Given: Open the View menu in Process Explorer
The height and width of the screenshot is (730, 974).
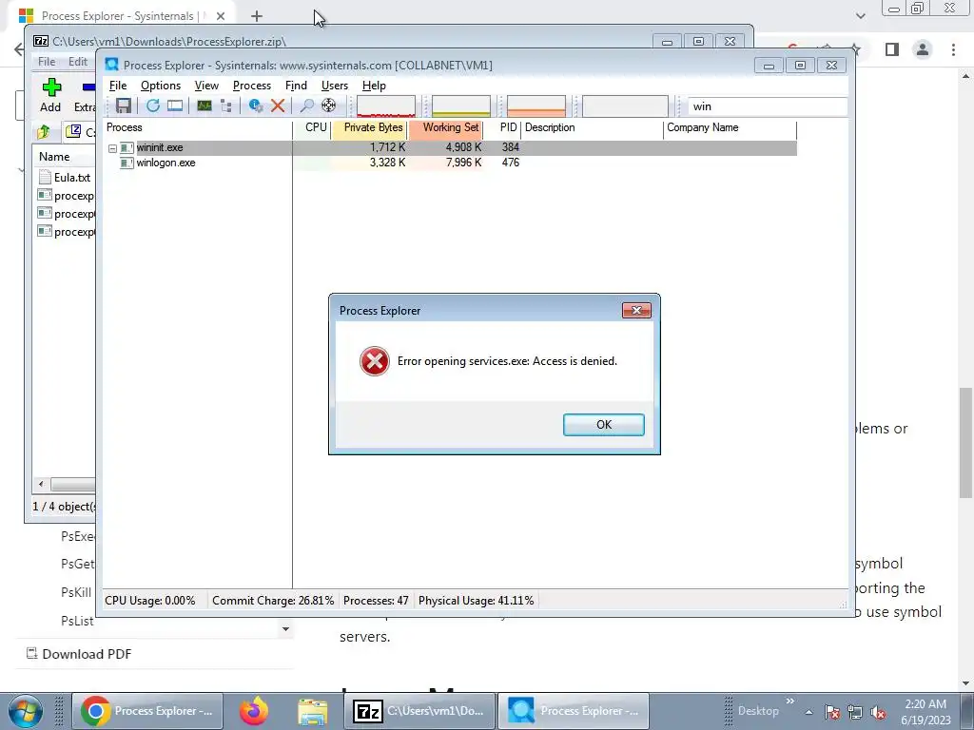Looking at the screenshot, I should click(x=206, y=86).
